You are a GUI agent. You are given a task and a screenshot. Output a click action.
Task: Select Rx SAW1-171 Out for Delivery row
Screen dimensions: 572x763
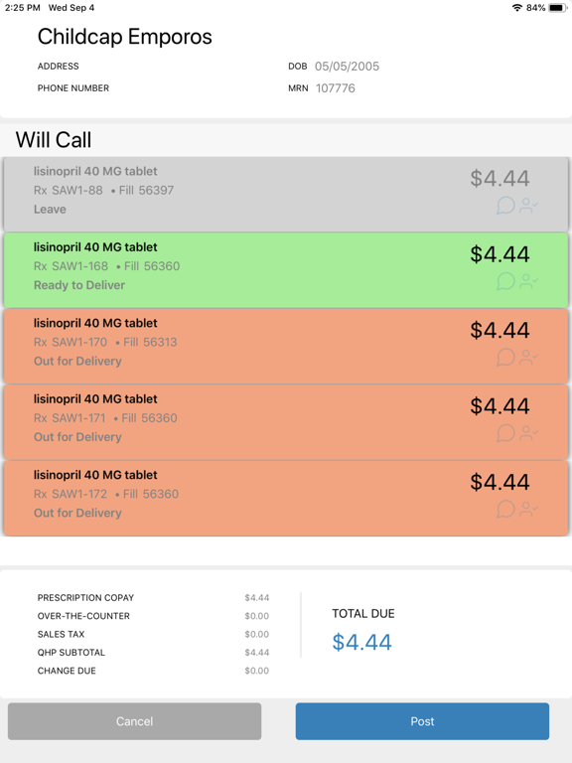(286, 422)
